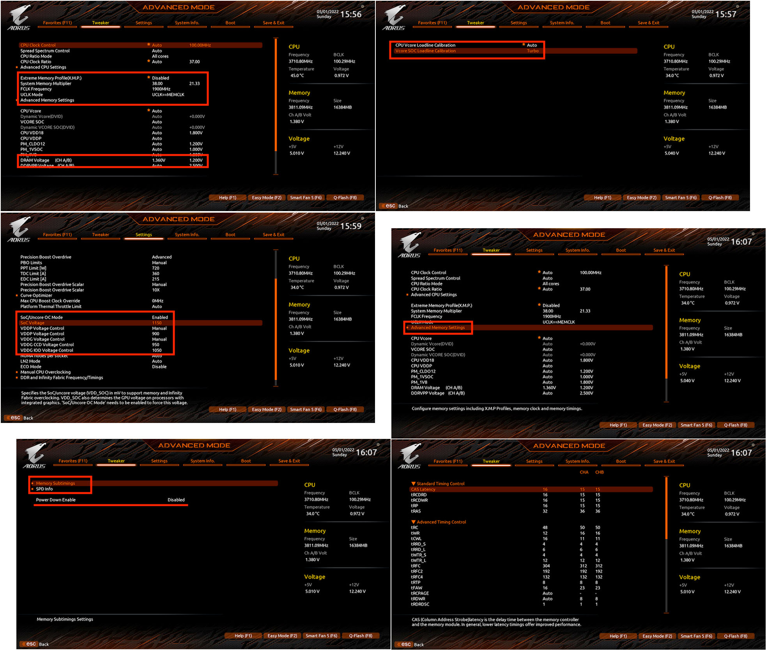
Task: Toggle the Power Down Enable Disabled setting
Action: pos(176,500)
